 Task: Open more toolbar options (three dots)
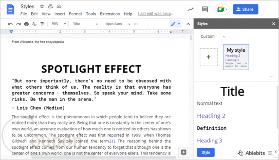pyautogui.click(x=136, y=24)
